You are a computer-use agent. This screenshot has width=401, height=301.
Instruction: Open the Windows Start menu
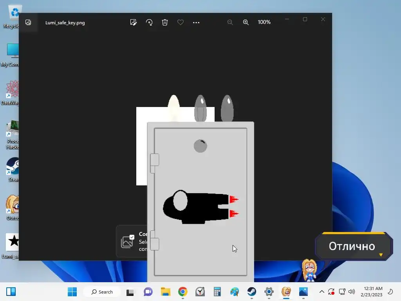click(x=72, y=292)
